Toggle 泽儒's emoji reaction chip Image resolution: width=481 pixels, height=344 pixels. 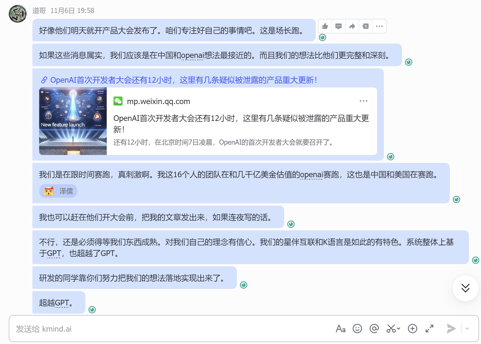coord(58,191)
